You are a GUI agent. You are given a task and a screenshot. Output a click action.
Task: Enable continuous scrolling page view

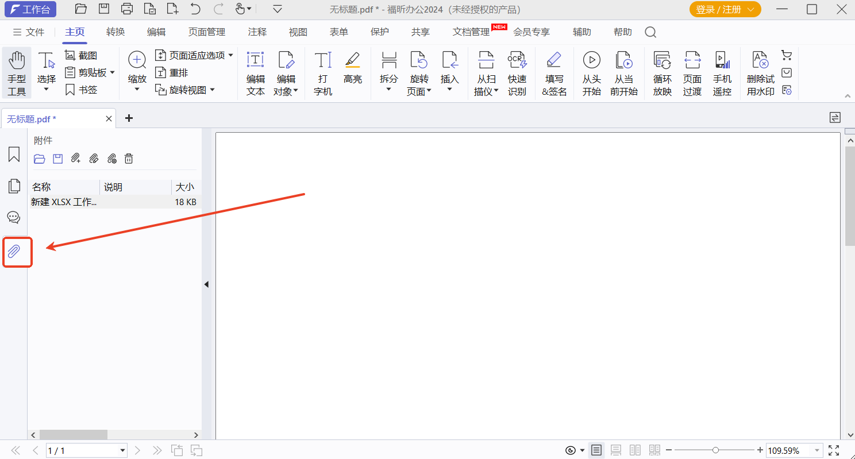[x=615, y=450]
